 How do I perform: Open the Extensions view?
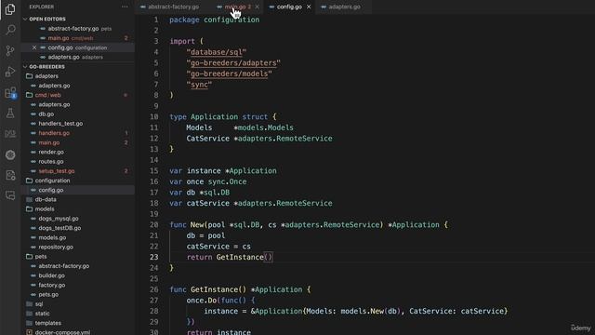pyautogui.click(x=10, y=92)
